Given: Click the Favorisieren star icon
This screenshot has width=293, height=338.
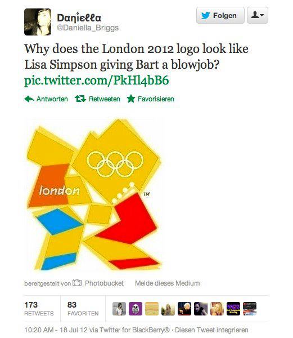Looking at the screenshot, I should 131,99.
